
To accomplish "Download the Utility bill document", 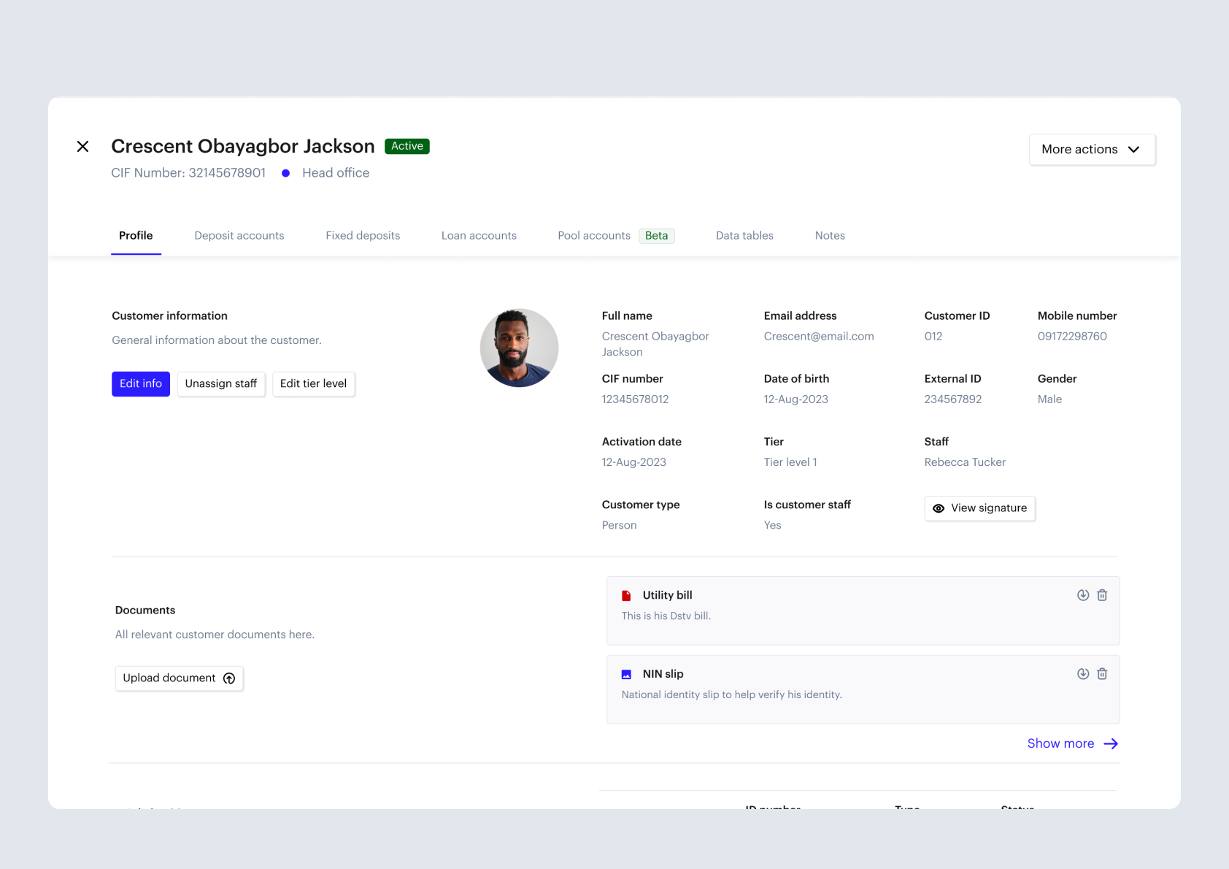I will click(1083, 595).
